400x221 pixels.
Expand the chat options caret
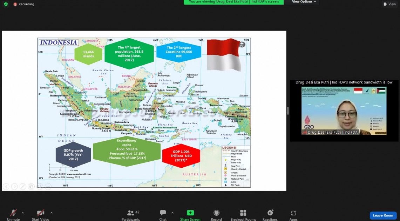pos(172,213)
